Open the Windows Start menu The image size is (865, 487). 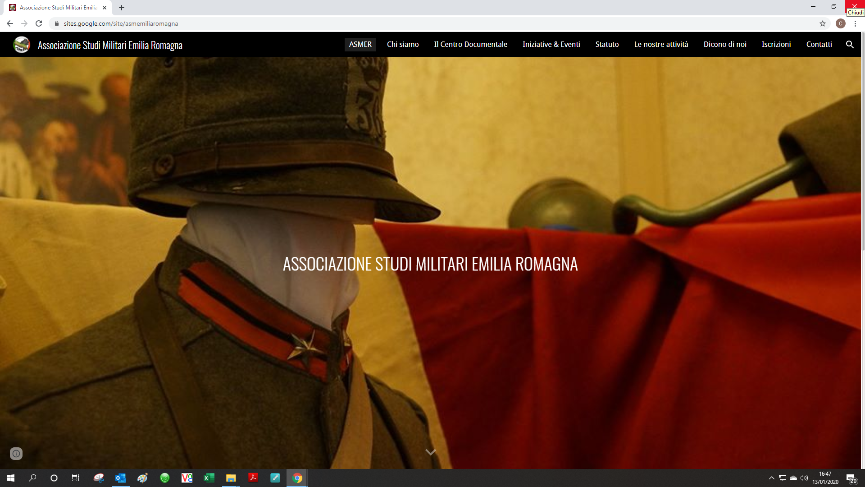11,478
